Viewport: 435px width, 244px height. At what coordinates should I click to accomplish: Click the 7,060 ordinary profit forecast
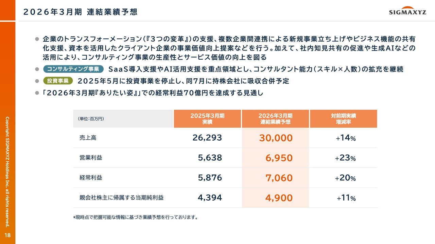[x=279, y=178]
